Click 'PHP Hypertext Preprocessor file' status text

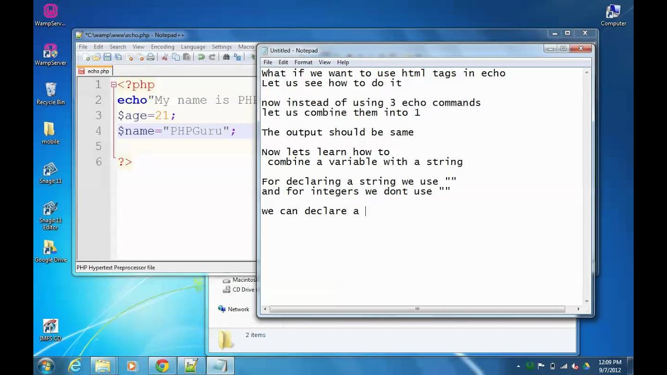click(116, 268)
